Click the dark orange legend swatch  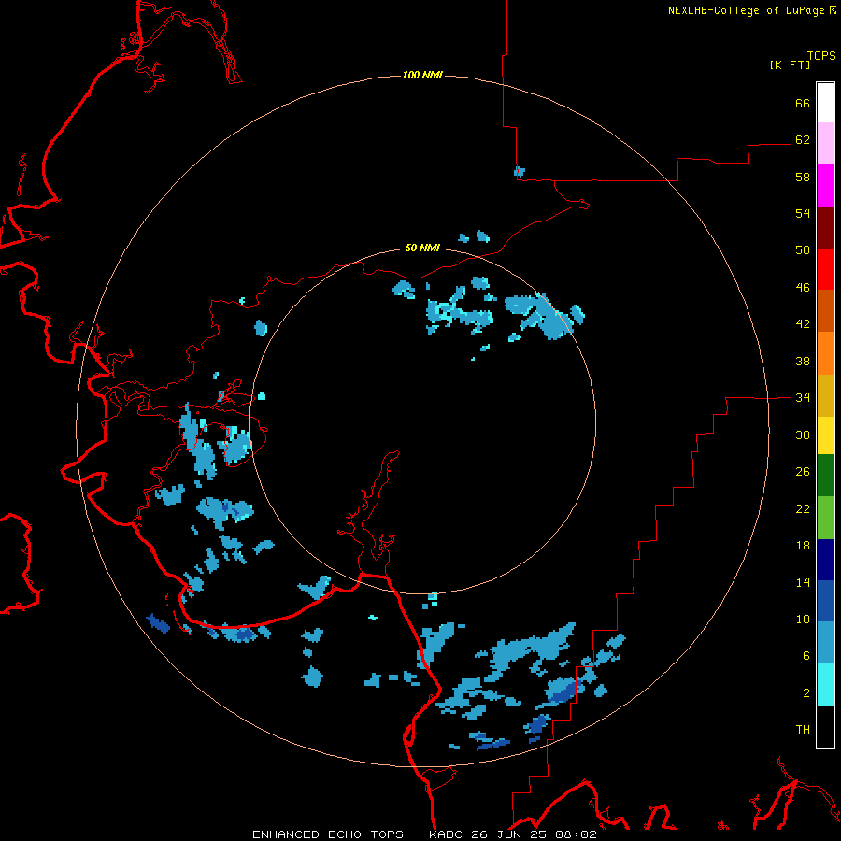point(825,311)
